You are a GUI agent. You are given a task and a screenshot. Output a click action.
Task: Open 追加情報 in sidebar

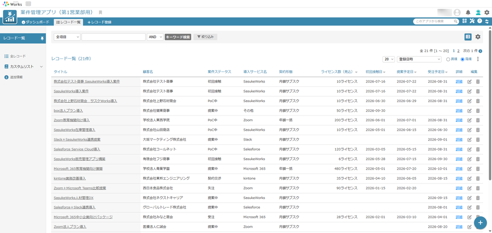point(14,77)
